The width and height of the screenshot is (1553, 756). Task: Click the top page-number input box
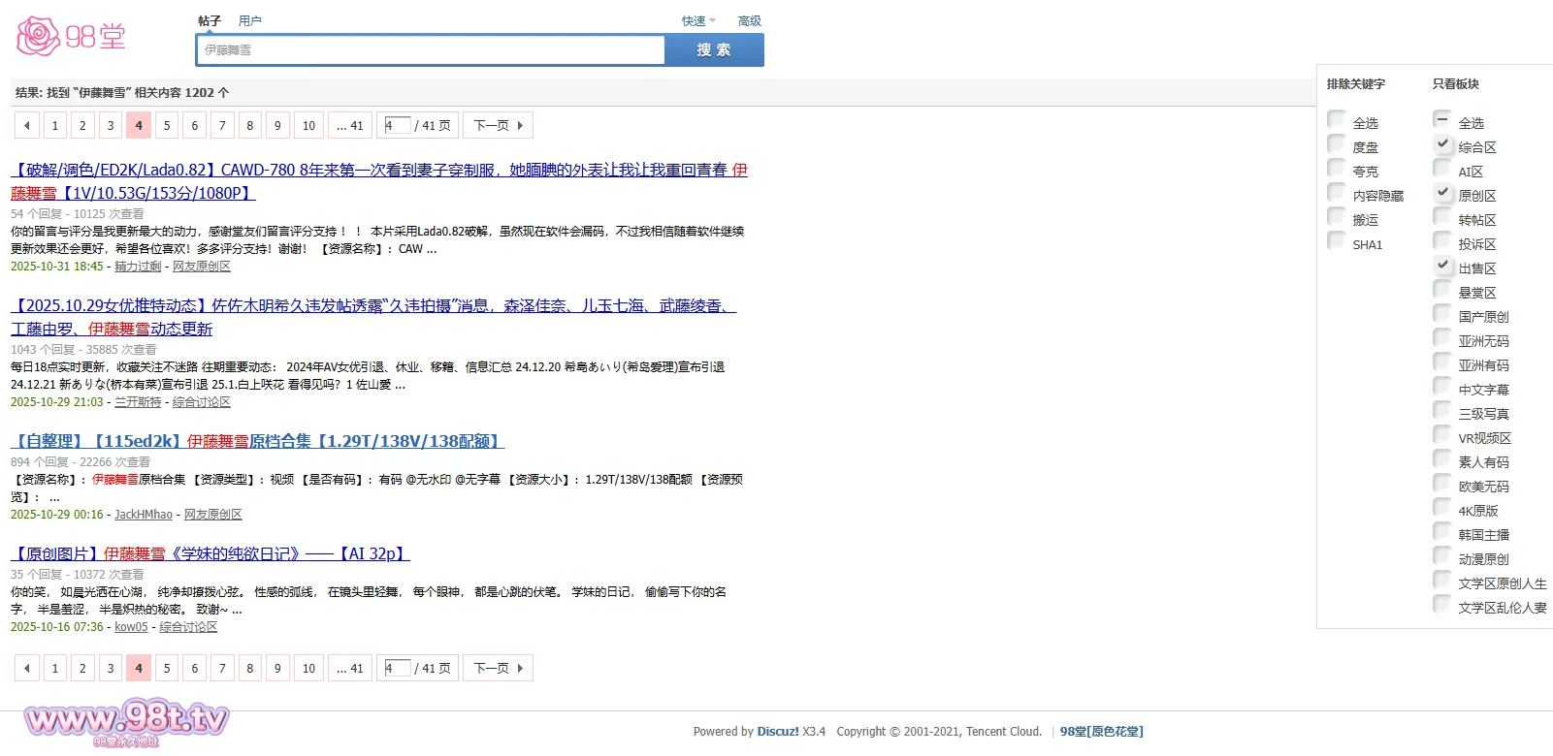397,125
